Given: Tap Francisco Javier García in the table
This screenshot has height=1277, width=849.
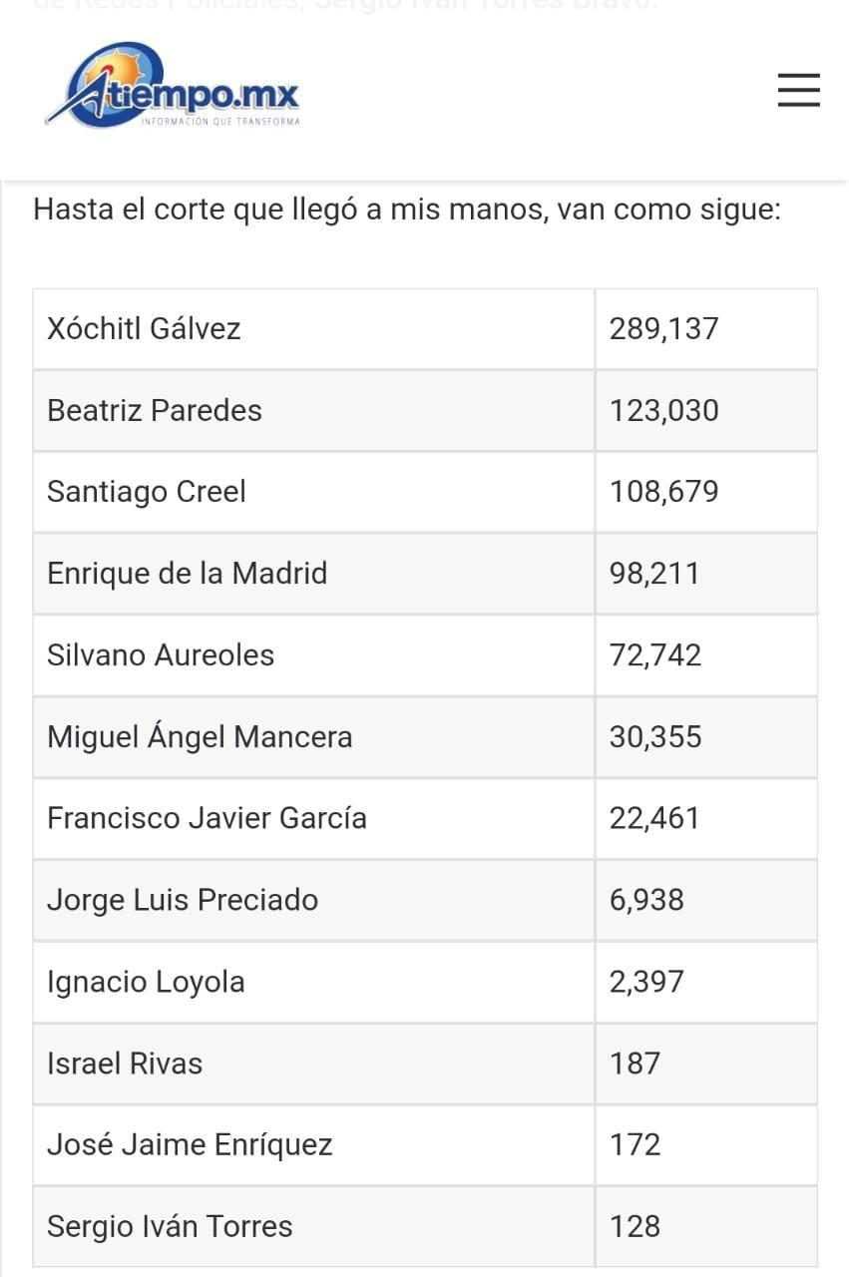Looking at the screenshot, I should pos(208,818).
